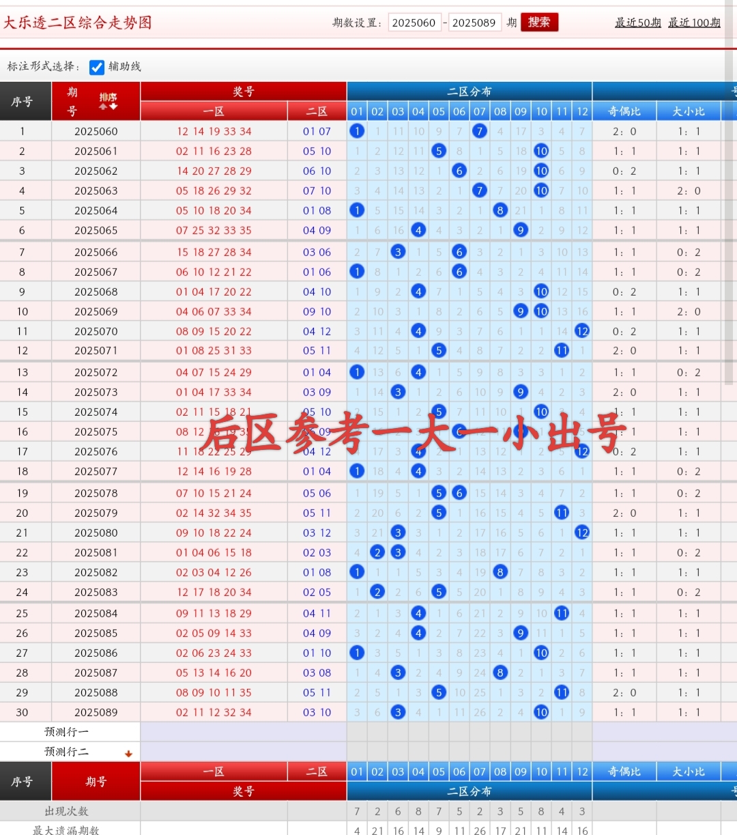Click 标注形式选择 label text
Image resolution: width=737 pixels, height=835 pixels.
[x=44, y=67]
